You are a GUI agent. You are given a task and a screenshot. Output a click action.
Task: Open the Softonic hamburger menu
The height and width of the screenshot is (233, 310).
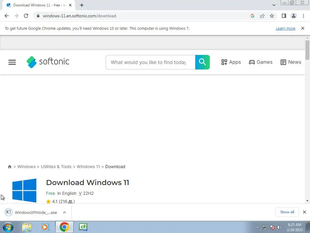point(12,62)
